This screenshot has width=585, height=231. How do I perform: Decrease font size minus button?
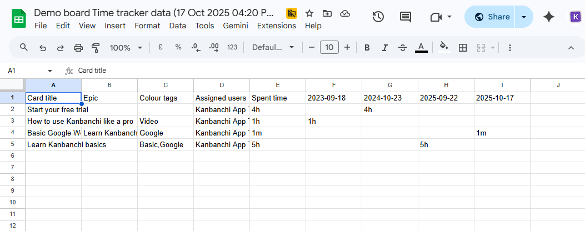pos(312,47)
